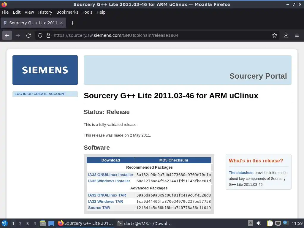Click the forward navigation arrow
This screenshot has width=304, height=228.
(18, 36)
